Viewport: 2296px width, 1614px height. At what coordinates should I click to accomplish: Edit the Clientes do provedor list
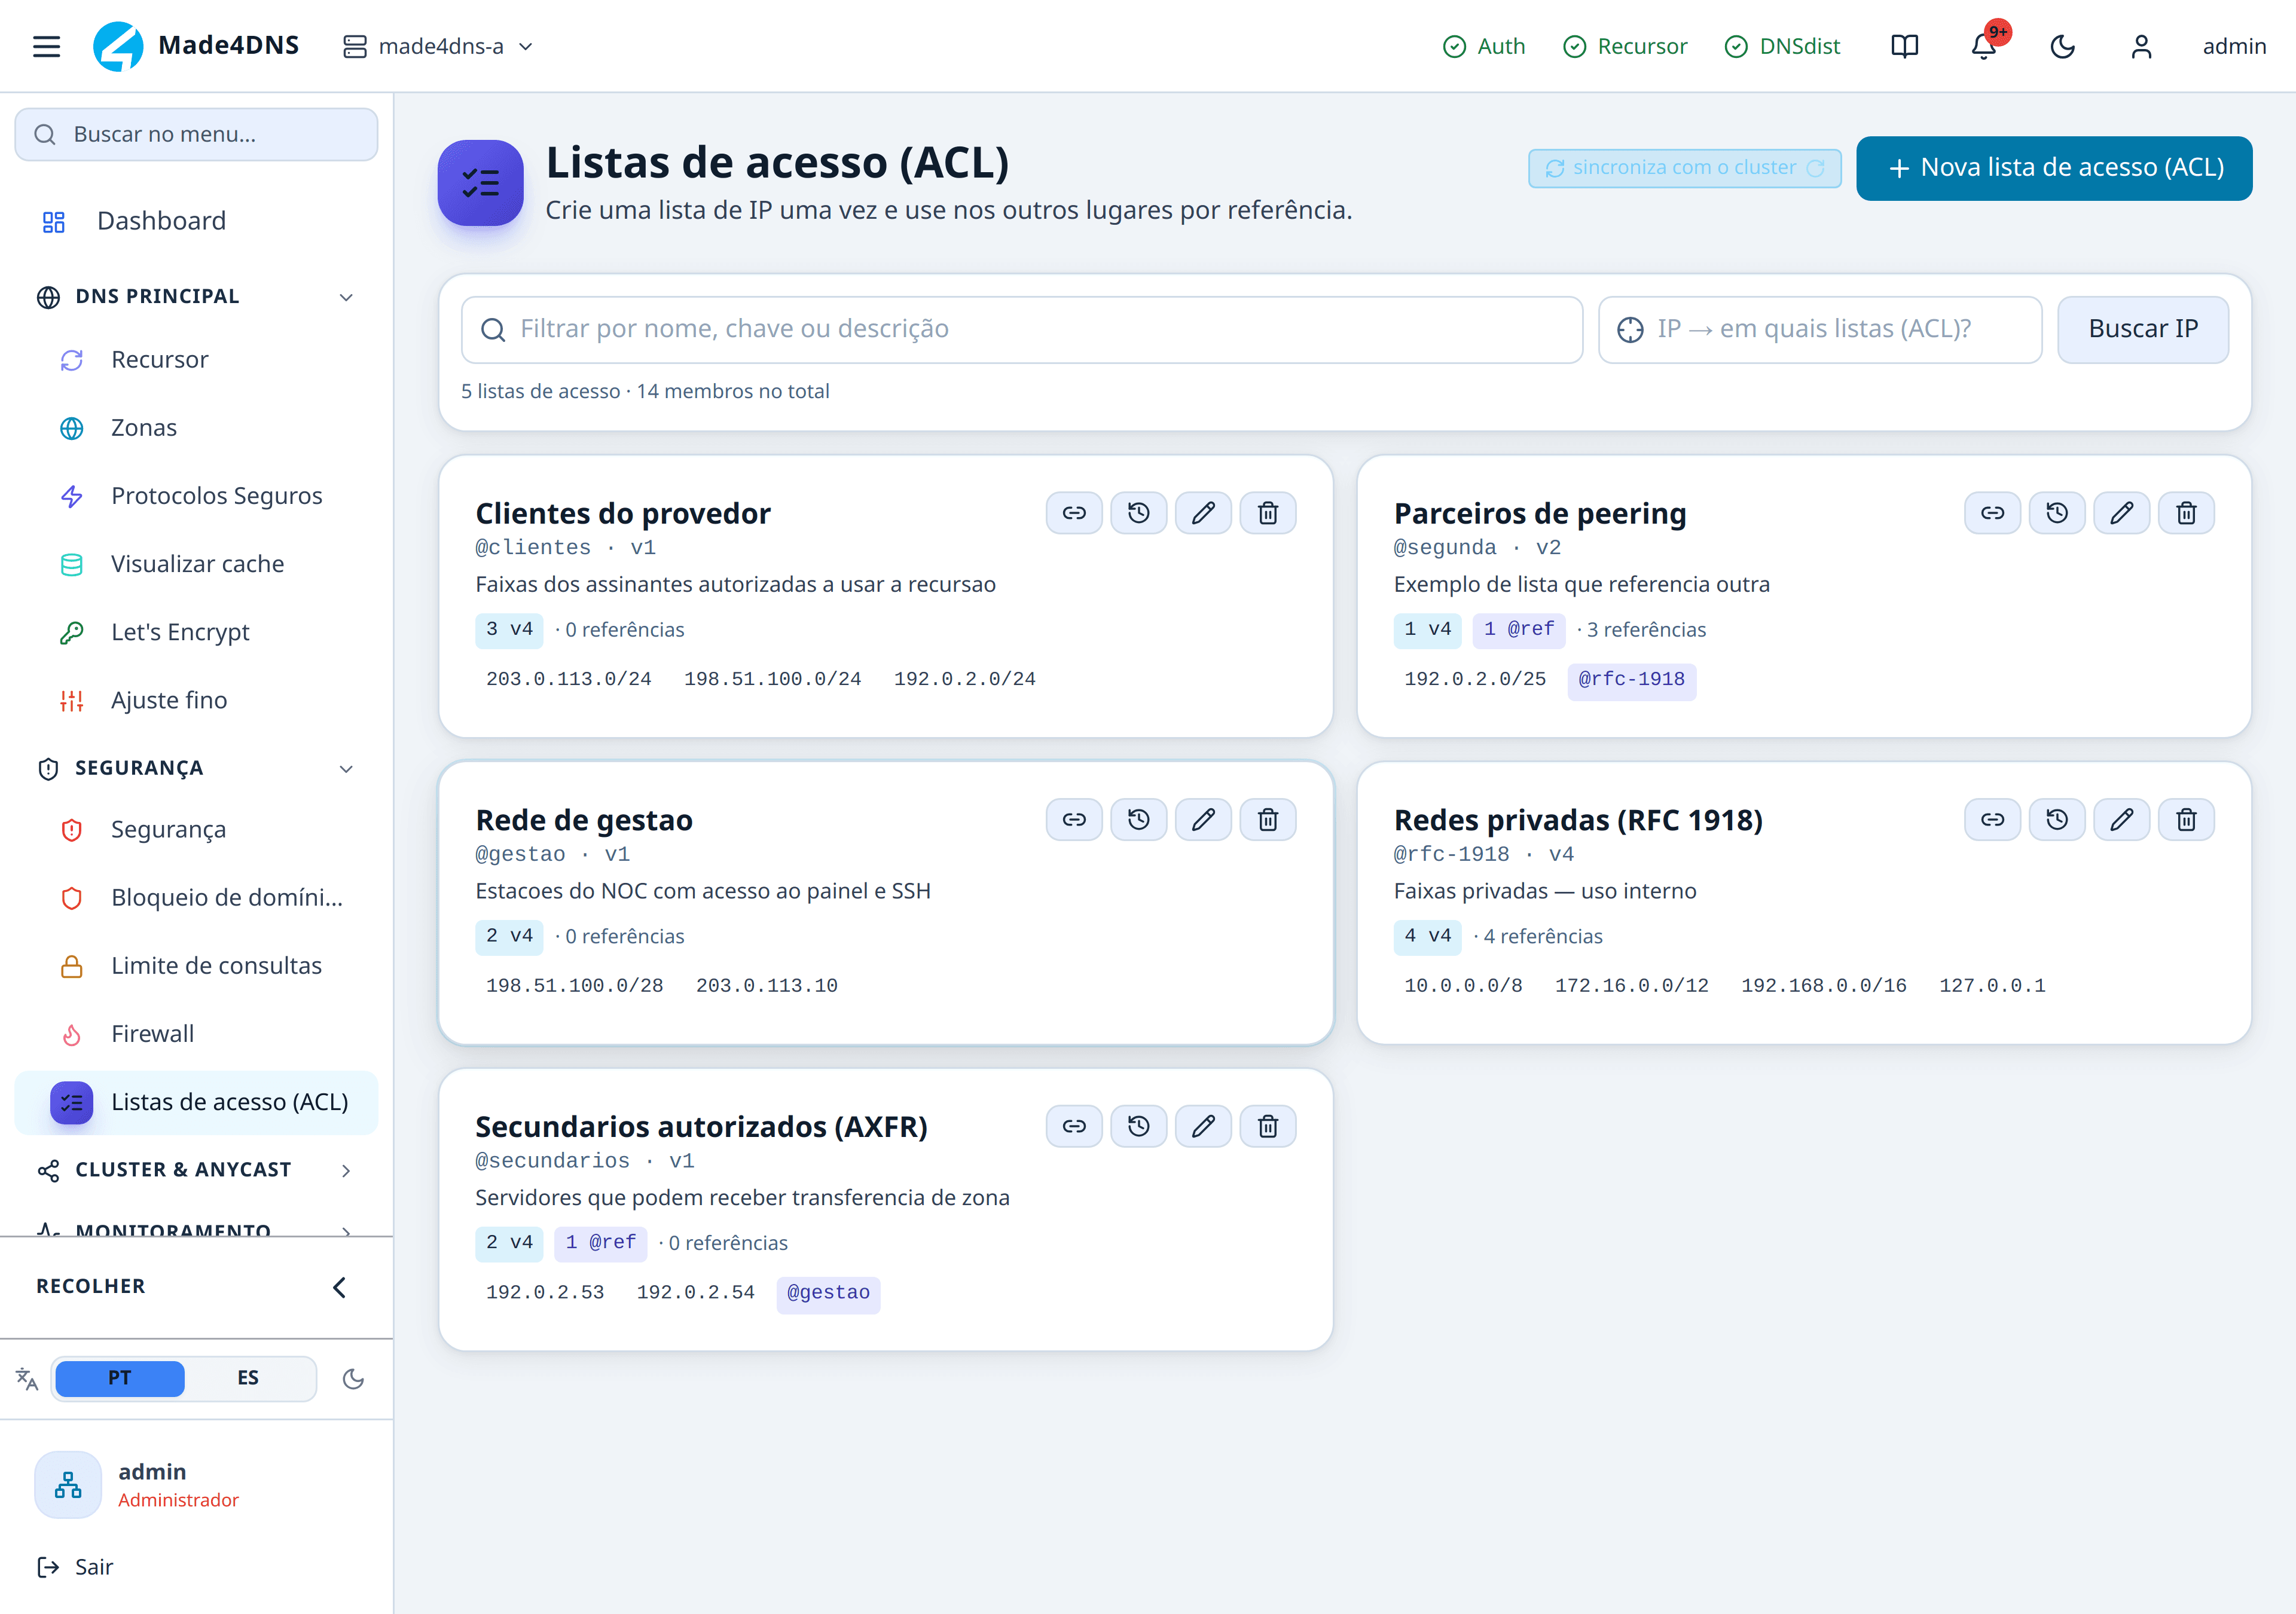coord(1203,513)
